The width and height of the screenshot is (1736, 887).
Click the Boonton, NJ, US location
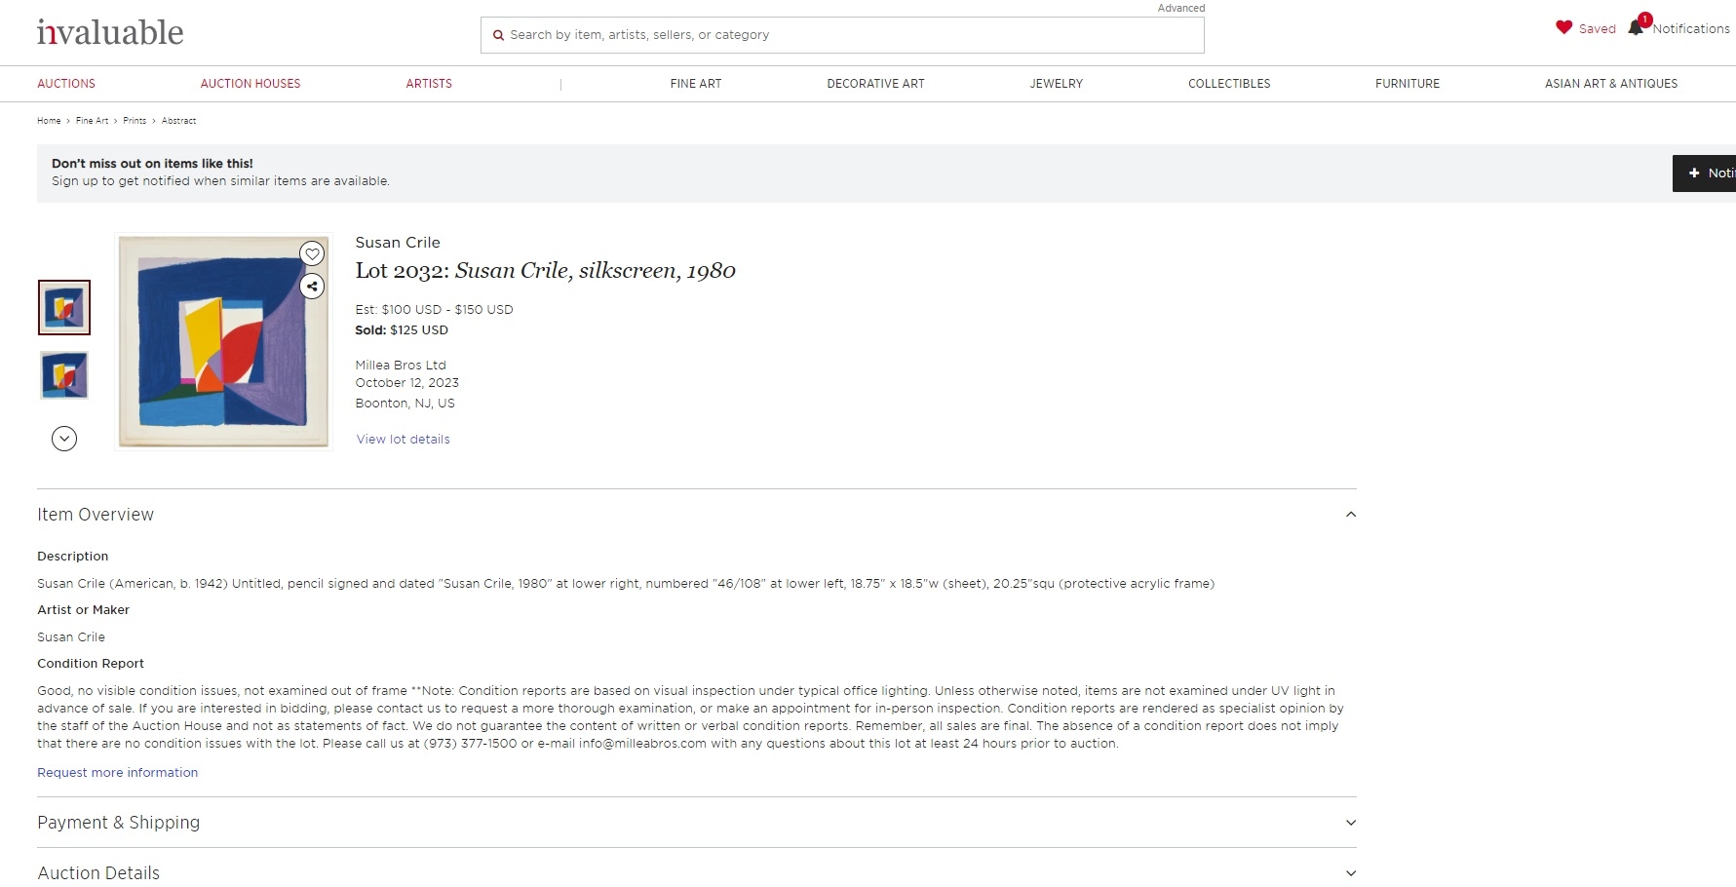[405, 404]
